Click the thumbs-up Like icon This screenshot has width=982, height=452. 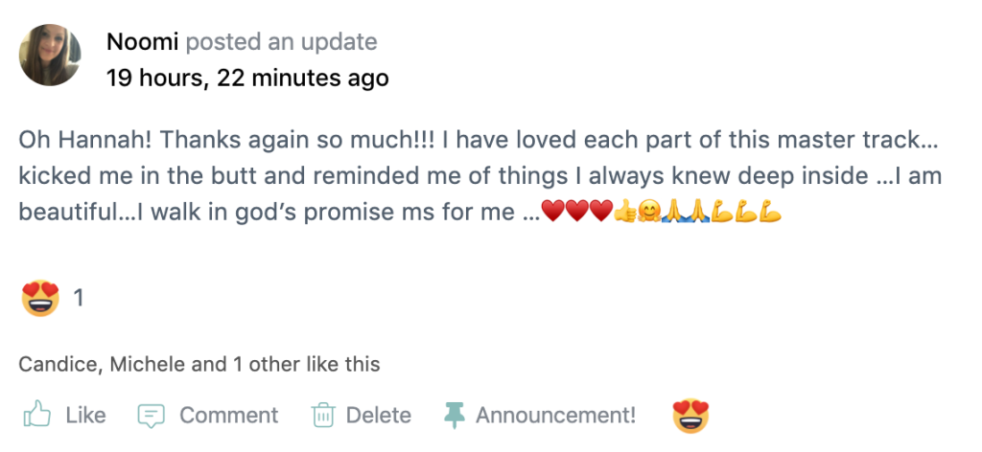[x=36, y=415]
